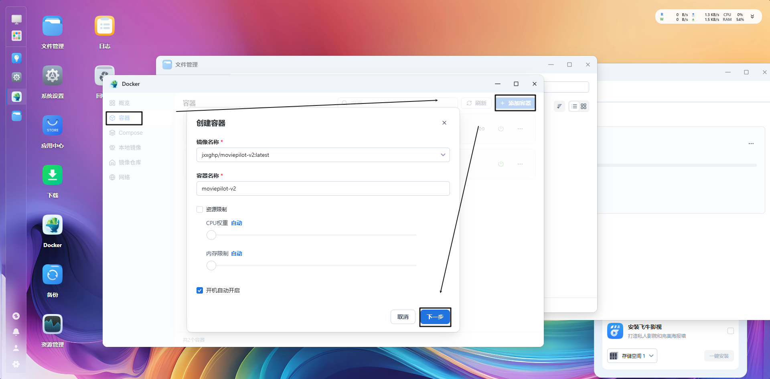Select Compose in the Docker sidebar

click(130, 133)
